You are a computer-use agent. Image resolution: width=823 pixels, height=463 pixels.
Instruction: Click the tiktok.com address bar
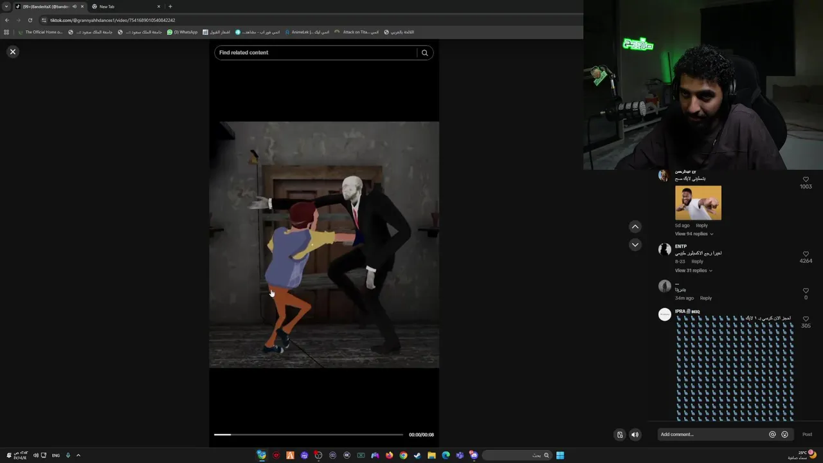pyautogui.click(x=309, y=20)
